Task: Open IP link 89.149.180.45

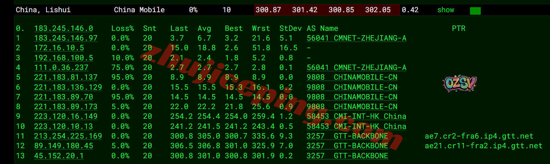Action: click(x=63, y=146)
